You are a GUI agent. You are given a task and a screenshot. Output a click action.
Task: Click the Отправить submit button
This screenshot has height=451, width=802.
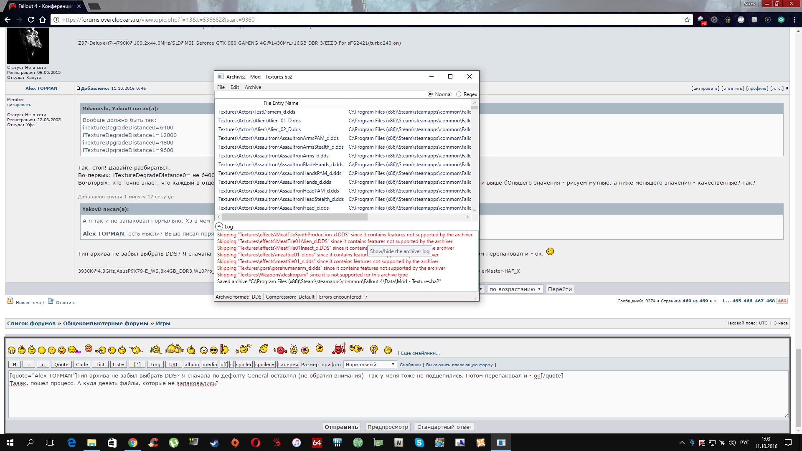pos(341,427)
